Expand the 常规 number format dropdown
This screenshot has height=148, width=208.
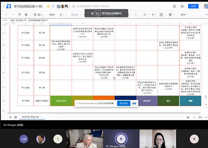point(53,15)
